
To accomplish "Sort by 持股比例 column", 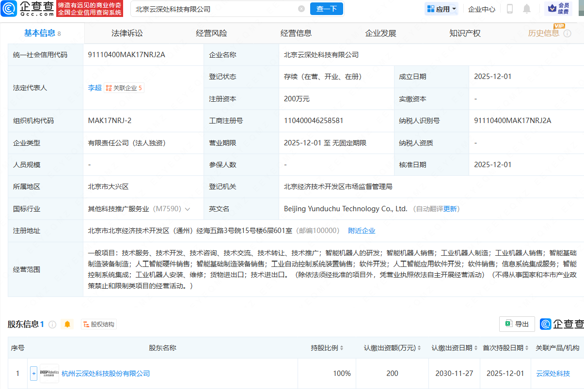I will pyautogui.click(x=327, y=348).
